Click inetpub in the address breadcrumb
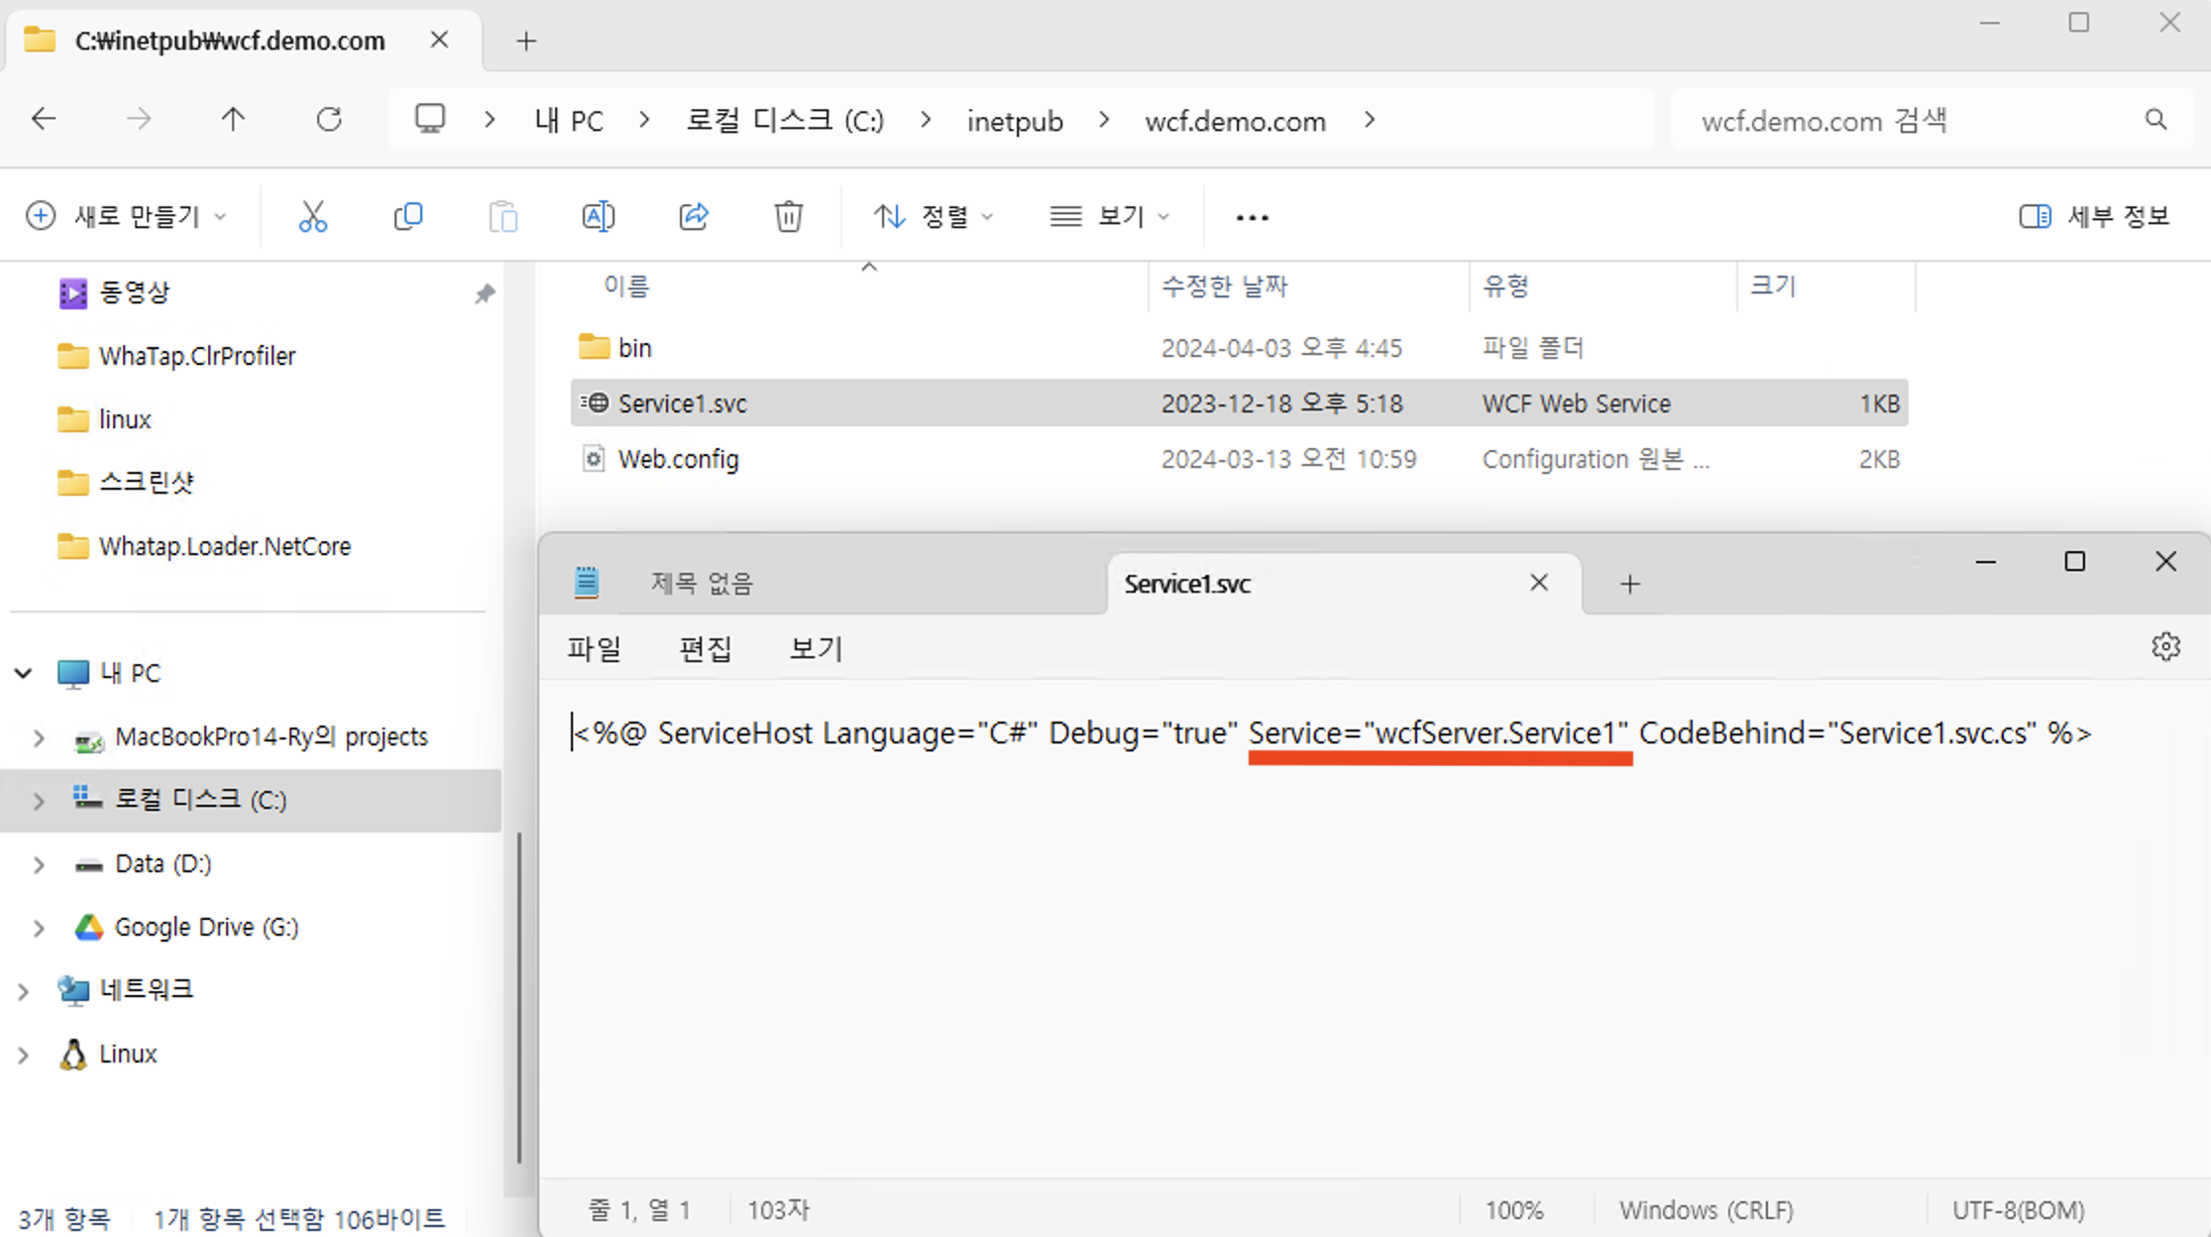Viewport: 2211px width, 1237px height. (1015, 121)
